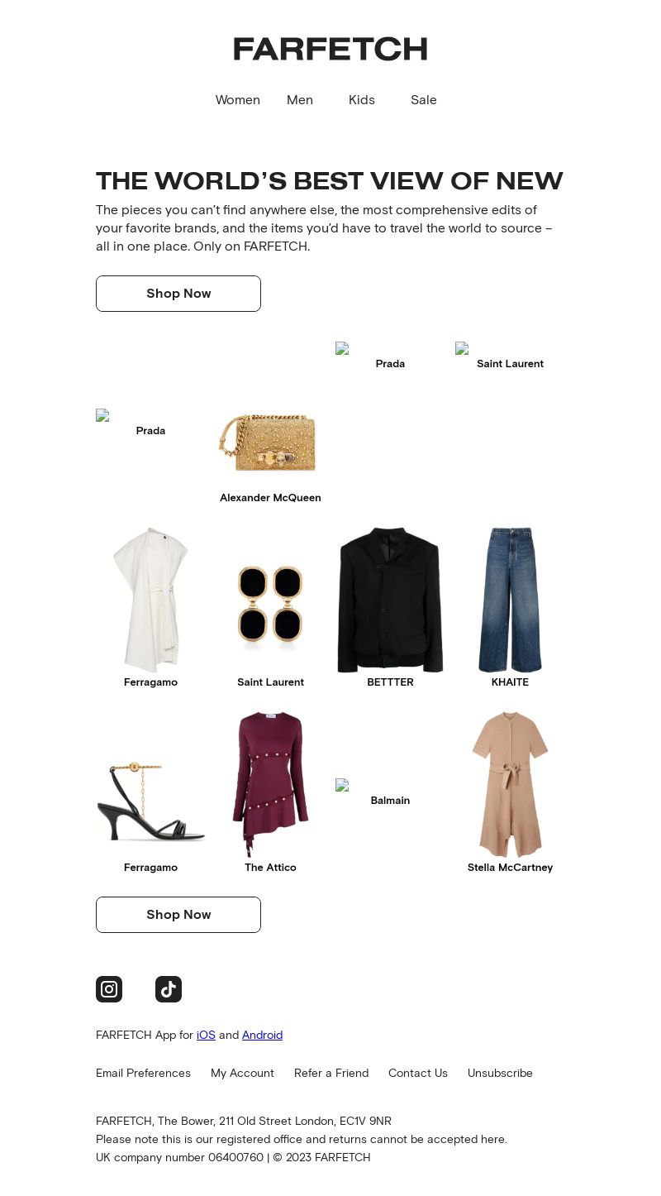Open the Instagram icon link
The height and width of the screenshot is (1196, 661).
coord(109,989)
